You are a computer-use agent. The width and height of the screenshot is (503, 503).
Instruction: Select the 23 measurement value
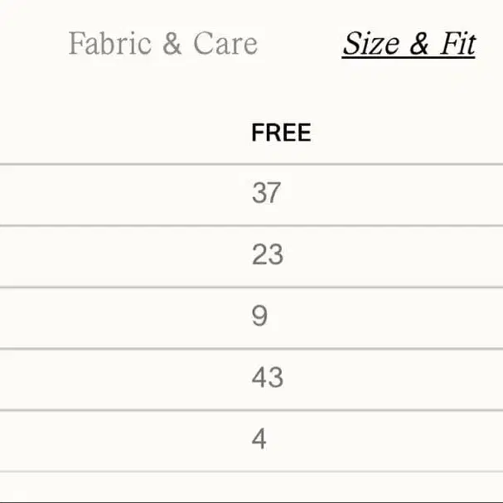pyautogui.click(x=268, y=254)
